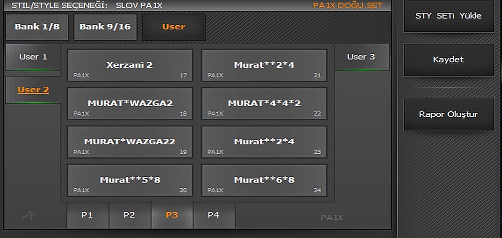This screenshot has height=238, width=502.
Task: Go to page P1
Action: [87, 215]
